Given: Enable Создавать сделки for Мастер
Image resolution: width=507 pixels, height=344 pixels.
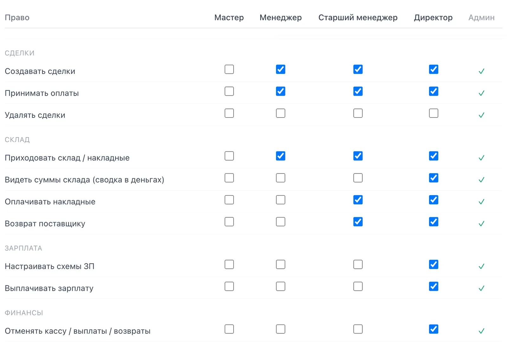Looking at the screenshot, I should click(x=229, y=69).
